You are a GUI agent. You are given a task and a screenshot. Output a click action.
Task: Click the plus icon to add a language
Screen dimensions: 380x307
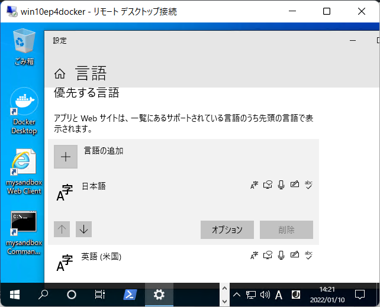point(66,157)
